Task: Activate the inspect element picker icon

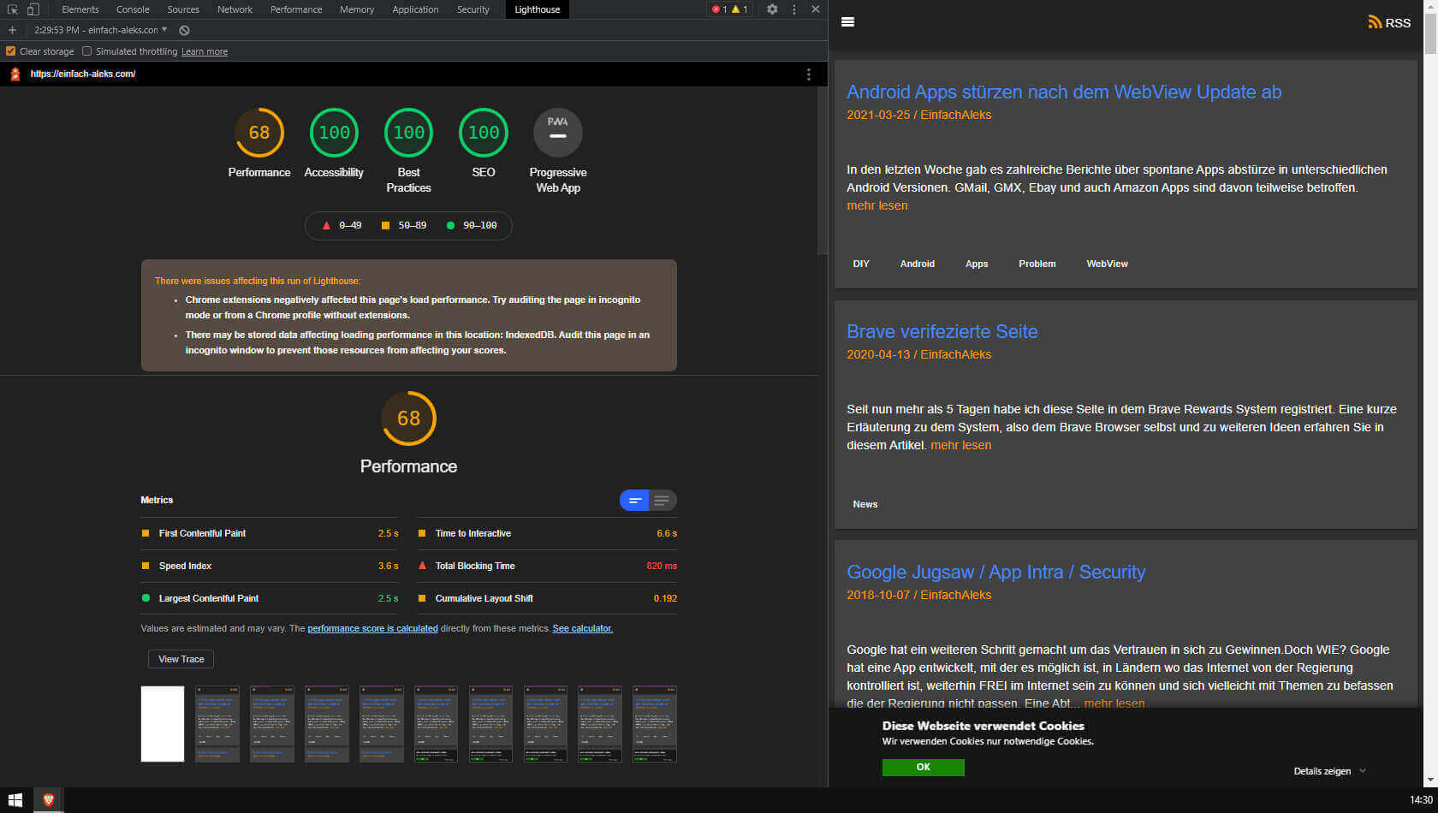Action: click(12, 9)
